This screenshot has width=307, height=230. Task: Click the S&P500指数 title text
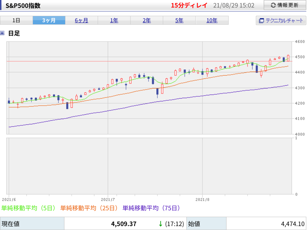click(23, 6)
